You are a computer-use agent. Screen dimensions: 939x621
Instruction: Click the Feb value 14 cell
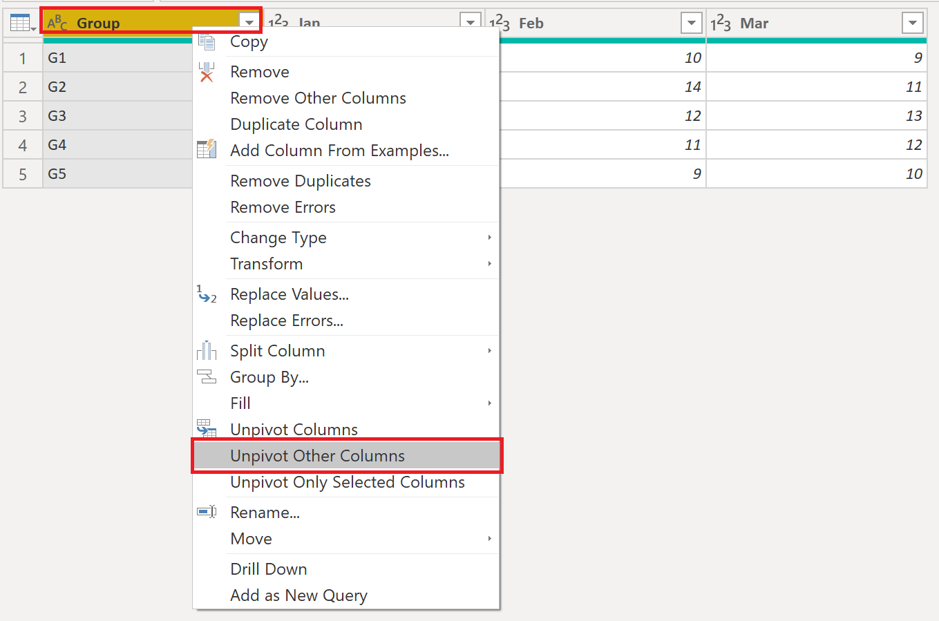coord(603,87)
